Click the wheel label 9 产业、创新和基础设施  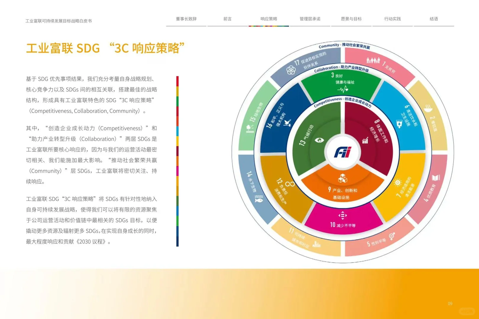pyautogui.click(x=342, y=193)
